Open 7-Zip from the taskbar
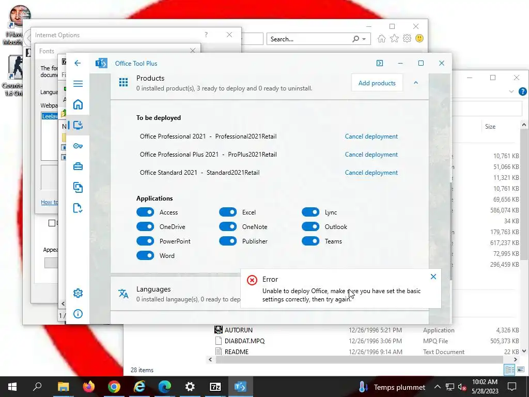The width and height of the screenshot is (529, 397). [215, 387]
